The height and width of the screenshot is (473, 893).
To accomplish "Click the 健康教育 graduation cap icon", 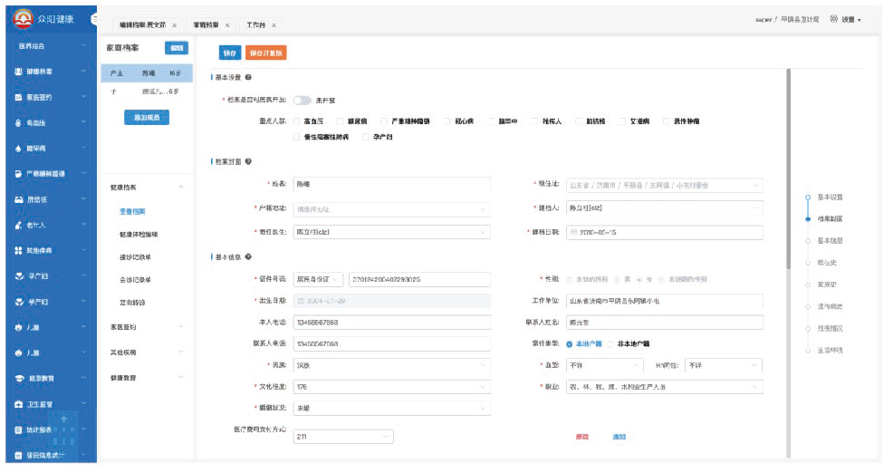I will pos(18,378).
